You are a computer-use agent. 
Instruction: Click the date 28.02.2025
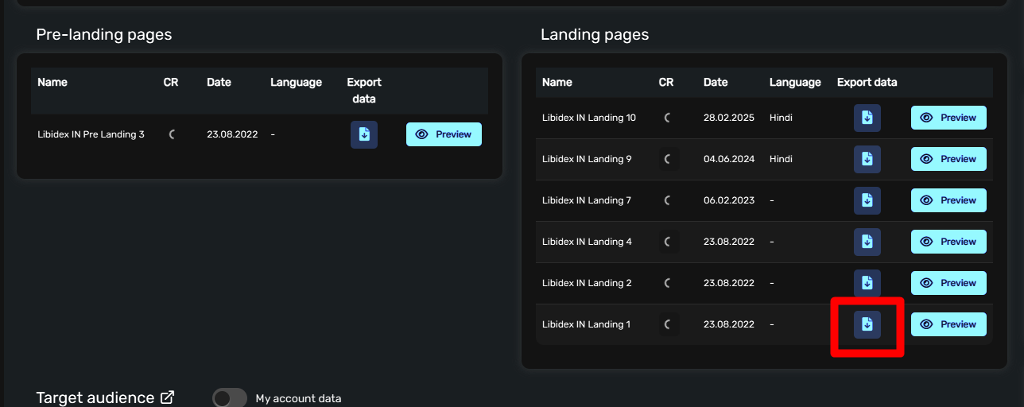(x=729, y=118)
